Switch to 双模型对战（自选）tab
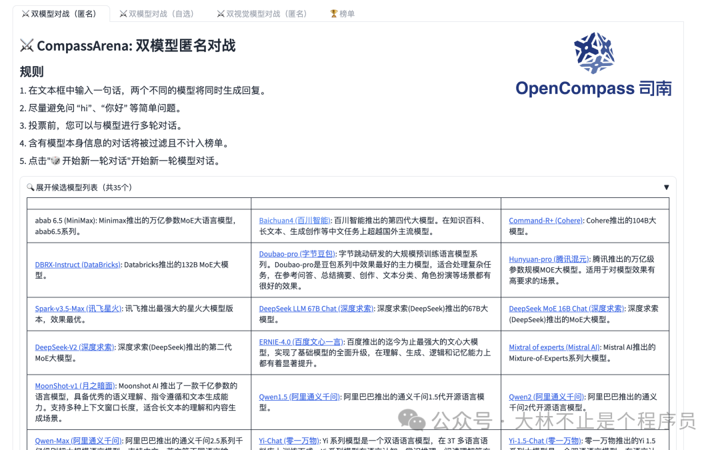 tap(159, 14)
